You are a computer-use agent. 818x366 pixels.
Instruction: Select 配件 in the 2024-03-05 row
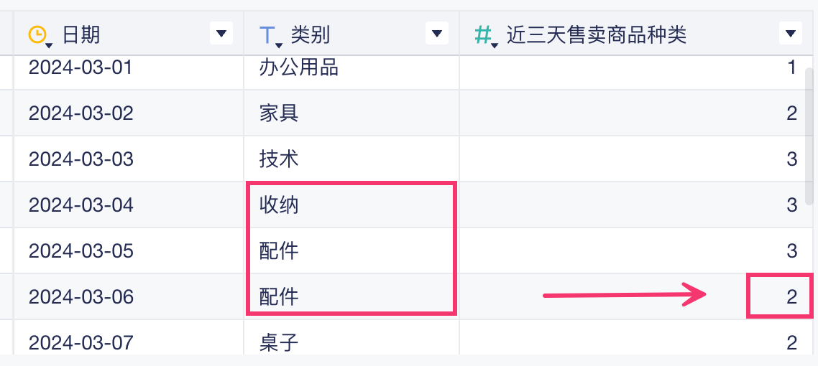[279, 251]
